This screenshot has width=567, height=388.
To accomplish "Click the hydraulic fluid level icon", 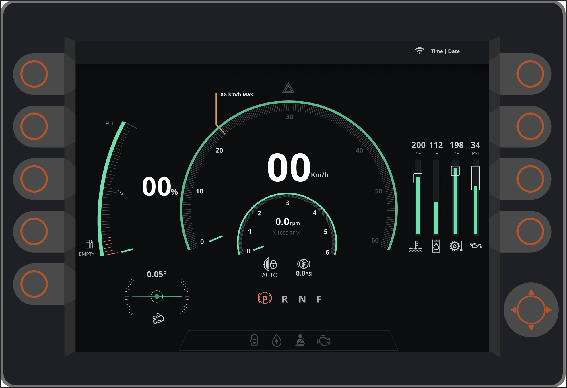I will (x=436, y=246).
